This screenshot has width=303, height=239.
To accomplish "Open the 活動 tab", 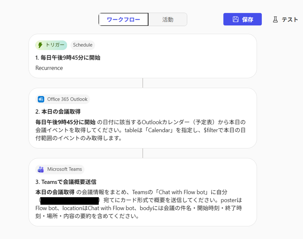I will (x=167, y=20).
